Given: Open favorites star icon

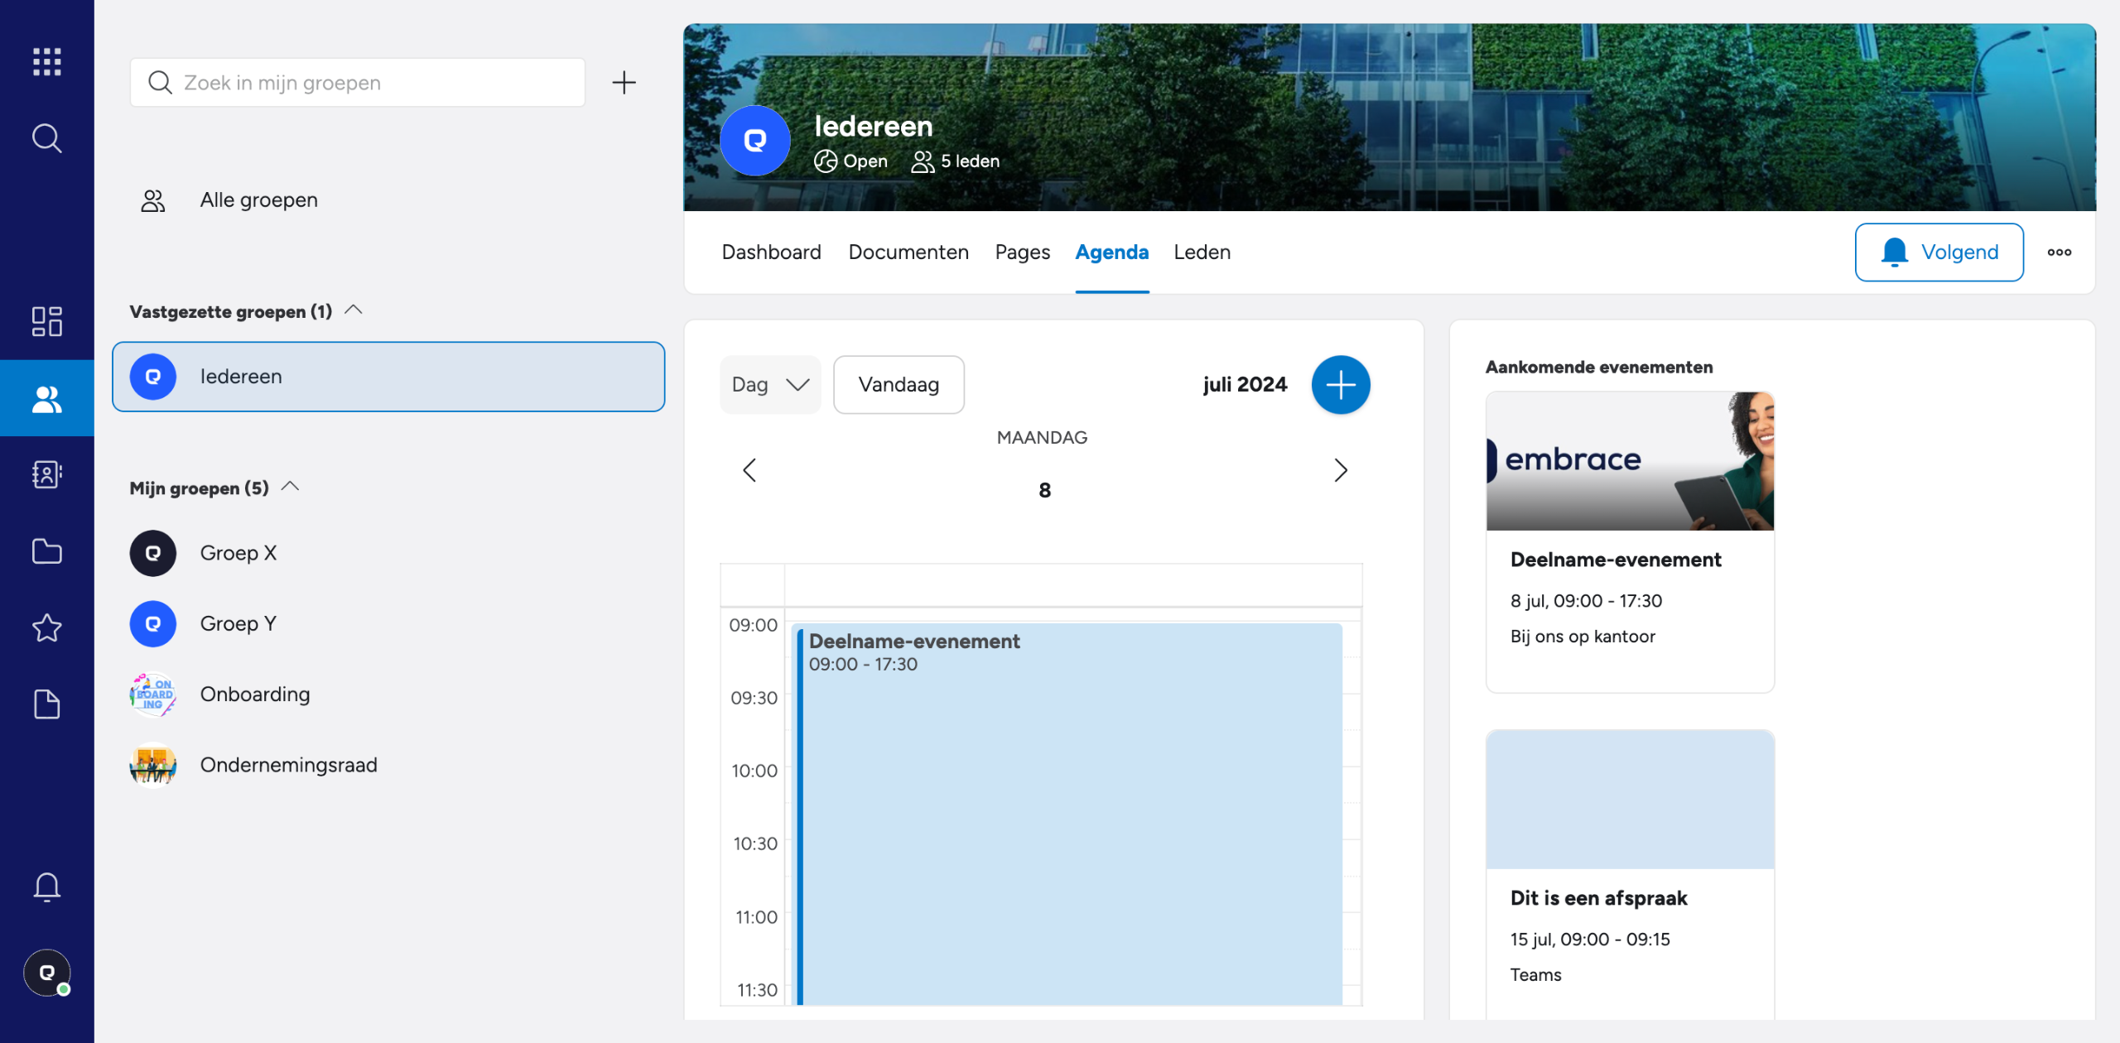Looking at the screenshot, I should [47, 627].
